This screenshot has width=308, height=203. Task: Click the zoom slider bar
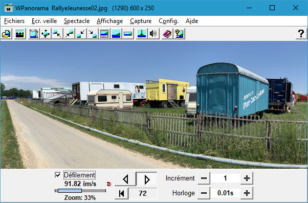80,191
